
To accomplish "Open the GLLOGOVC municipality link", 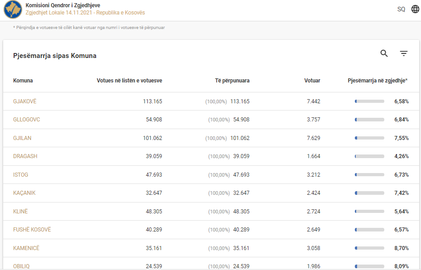I will (x=27, y=120).
